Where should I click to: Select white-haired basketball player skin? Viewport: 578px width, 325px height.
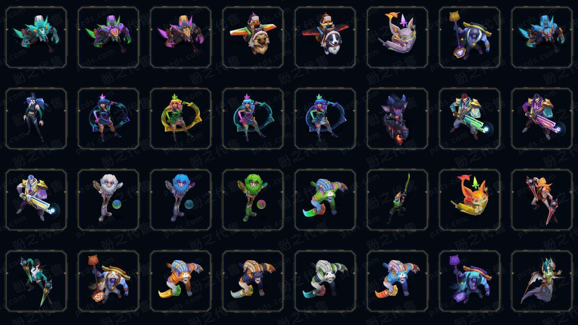[x=108, y=200]
